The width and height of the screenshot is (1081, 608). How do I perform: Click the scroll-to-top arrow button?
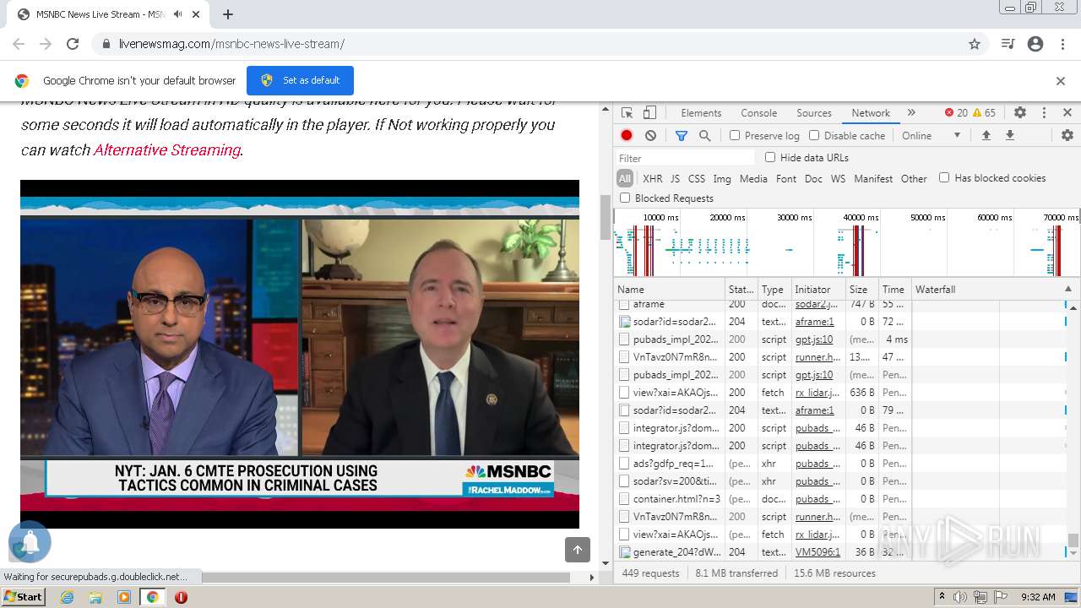click(578, 550)
